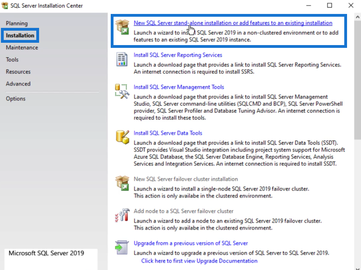The width and height of the screenshot is (361, 270).
Task: Click the vertical scrollbar thumb
Action: (x=358, y=80)
